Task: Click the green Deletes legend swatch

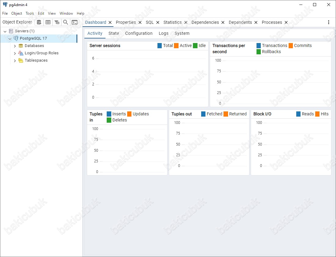Action: [x=109, y=120]
